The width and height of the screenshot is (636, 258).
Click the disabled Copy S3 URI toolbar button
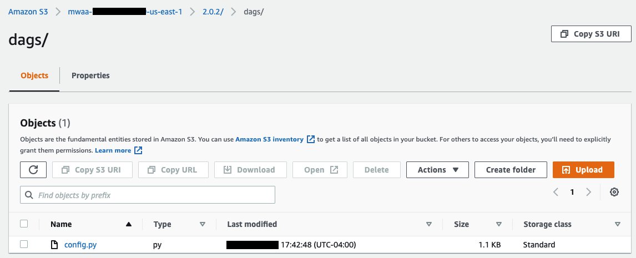pos(92,170)
